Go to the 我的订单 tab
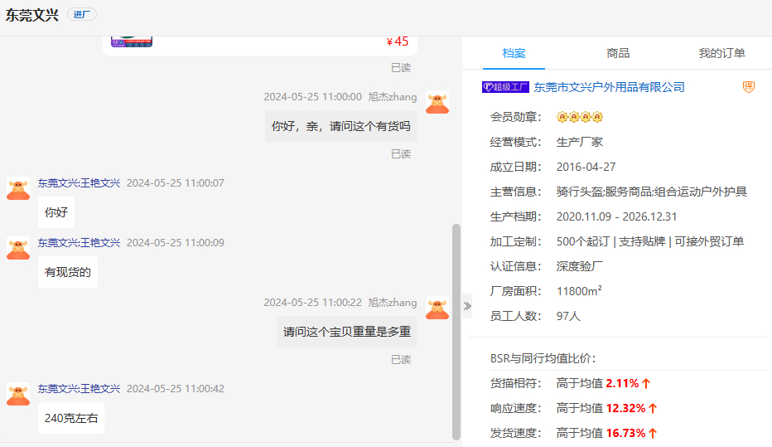 721,53
